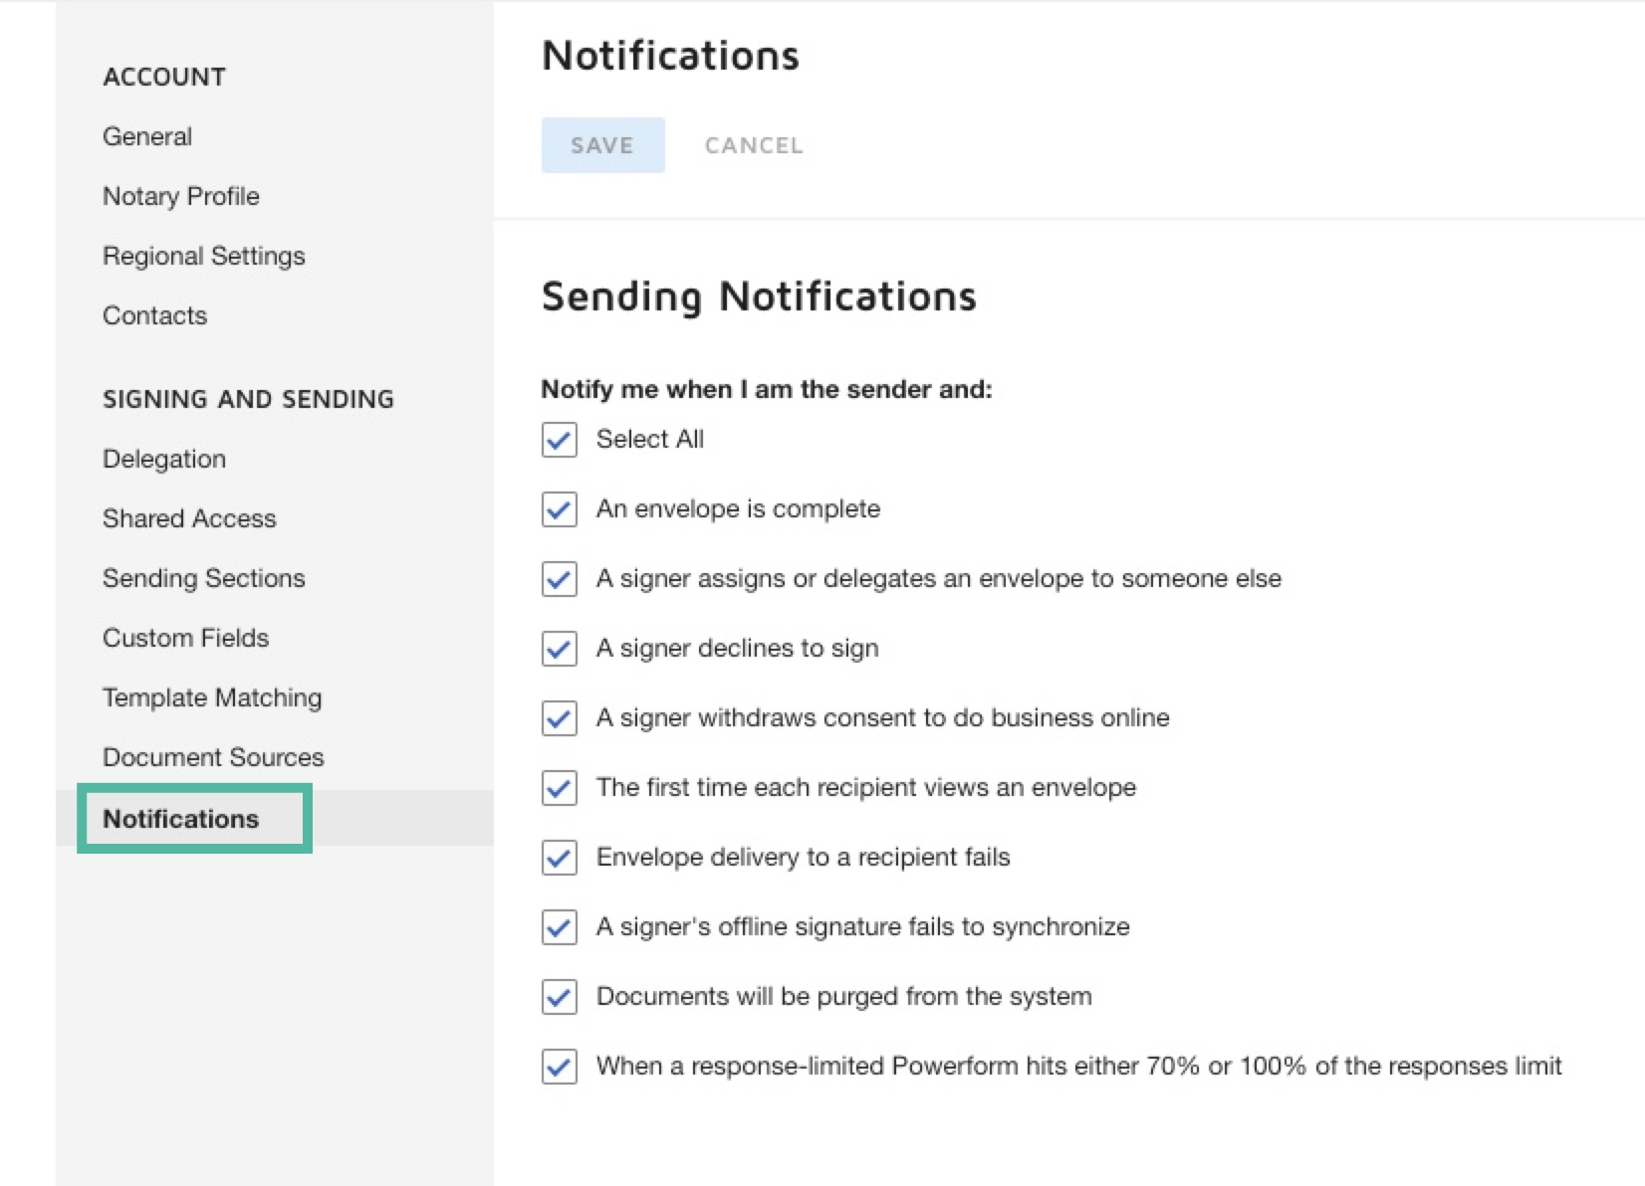Uncheck offline signature fails to synchronize
The width and height of the screenshot is (1645, 1186).
point(560,927)
